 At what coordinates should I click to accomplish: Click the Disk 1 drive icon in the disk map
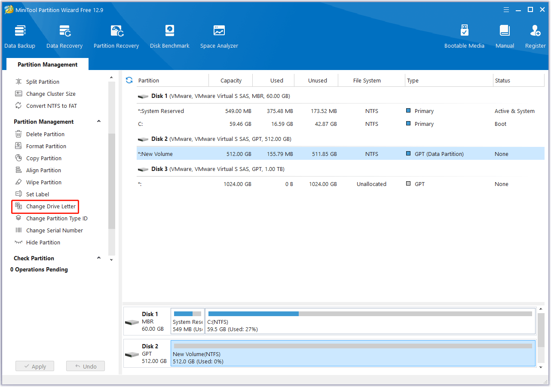click(x=132, y=322)
